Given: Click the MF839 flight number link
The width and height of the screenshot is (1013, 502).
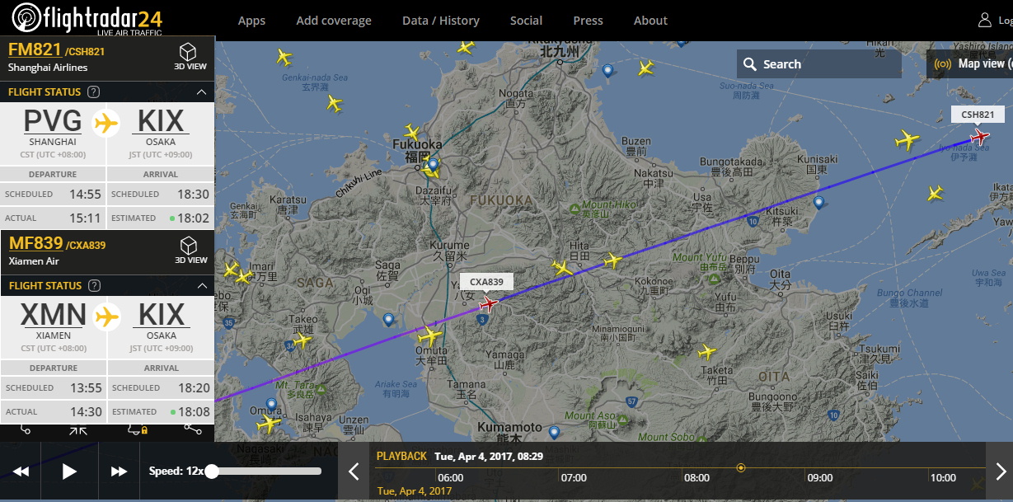Looking at the screenshot, I should click(x=35, y=243).
